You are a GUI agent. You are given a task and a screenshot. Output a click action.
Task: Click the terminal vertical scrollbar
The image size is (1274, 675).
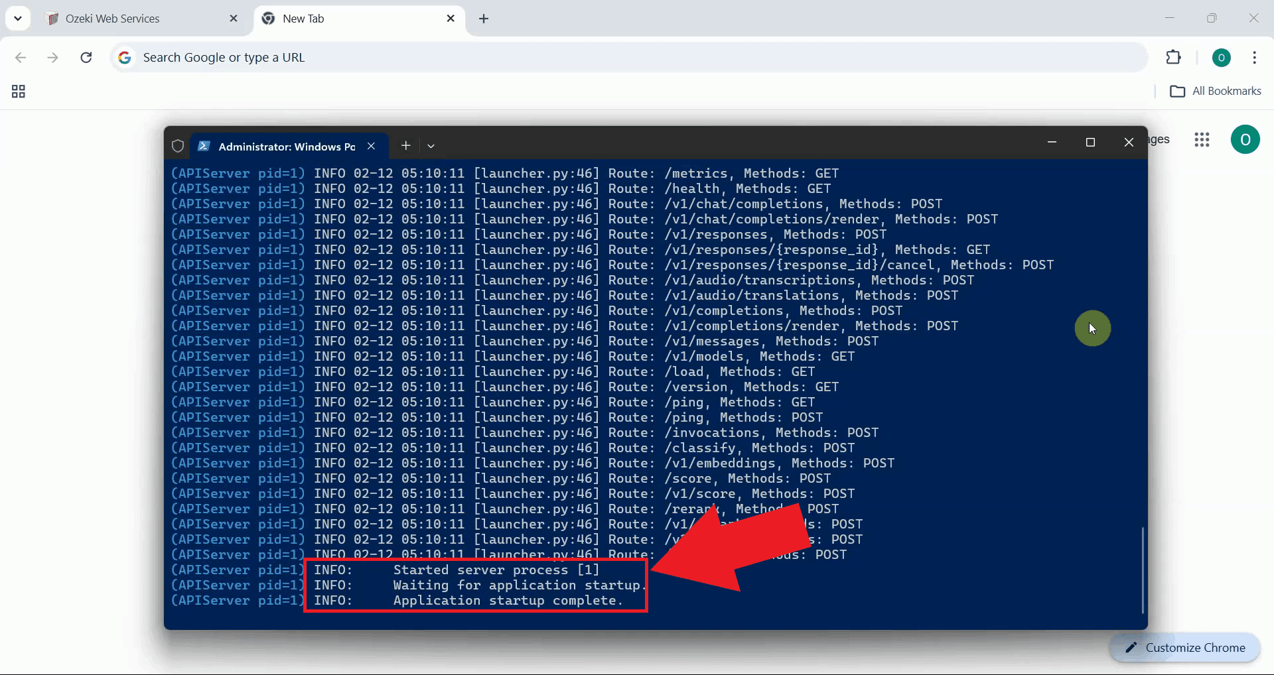(1142, 570)
